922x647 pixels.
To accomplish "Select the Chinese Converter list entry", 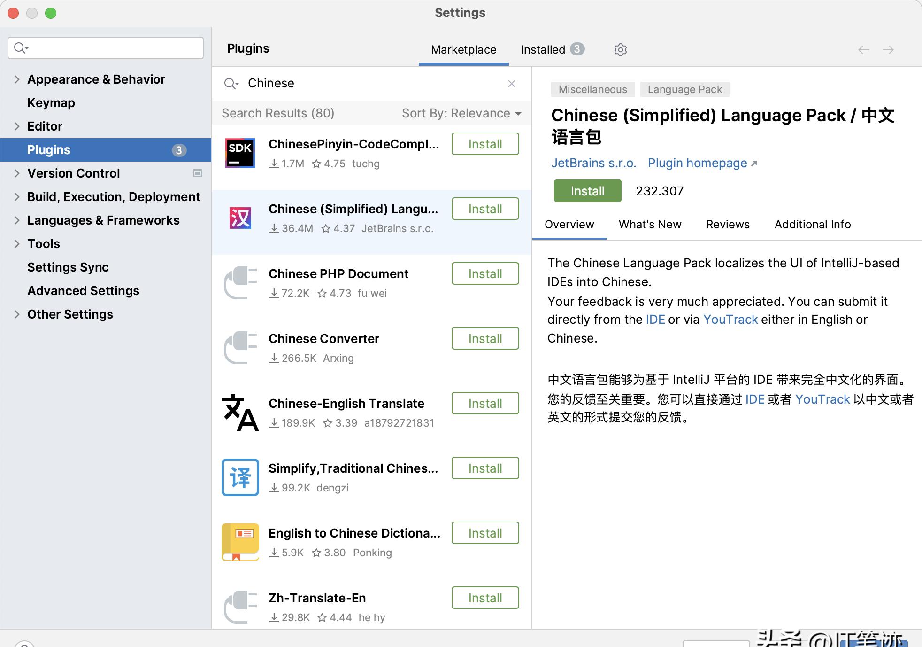I will pyautogui.click(x=372, y=352).
